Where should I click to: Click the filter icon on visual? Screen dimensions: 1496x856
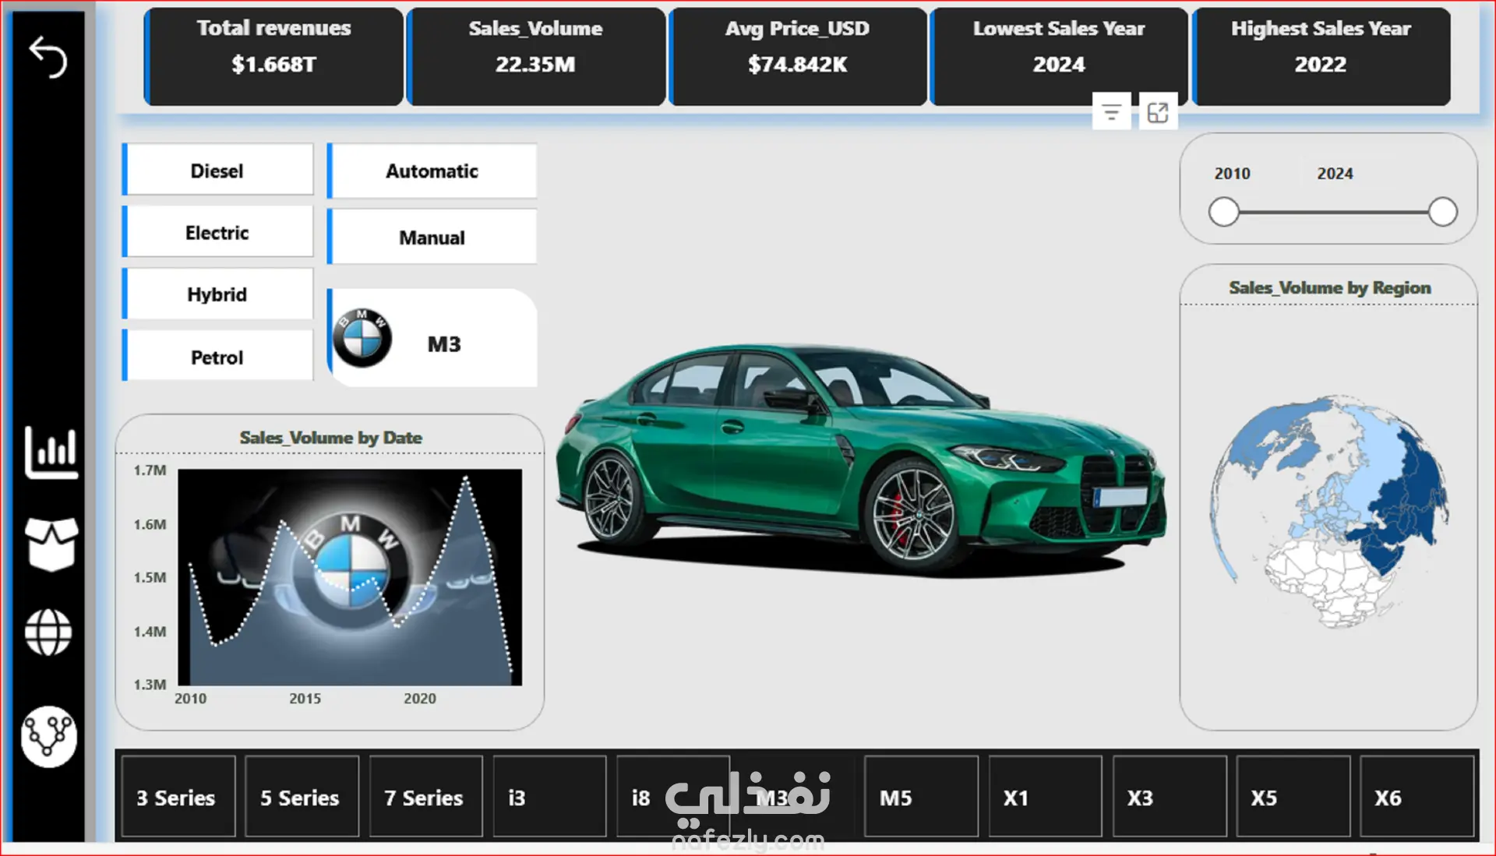[x=1111, y=113]
